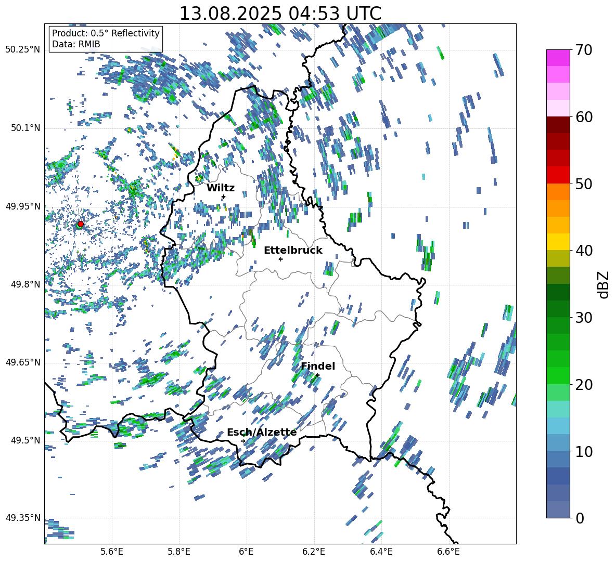Click the 49.35°N latitude label

[x=23, y=518]
